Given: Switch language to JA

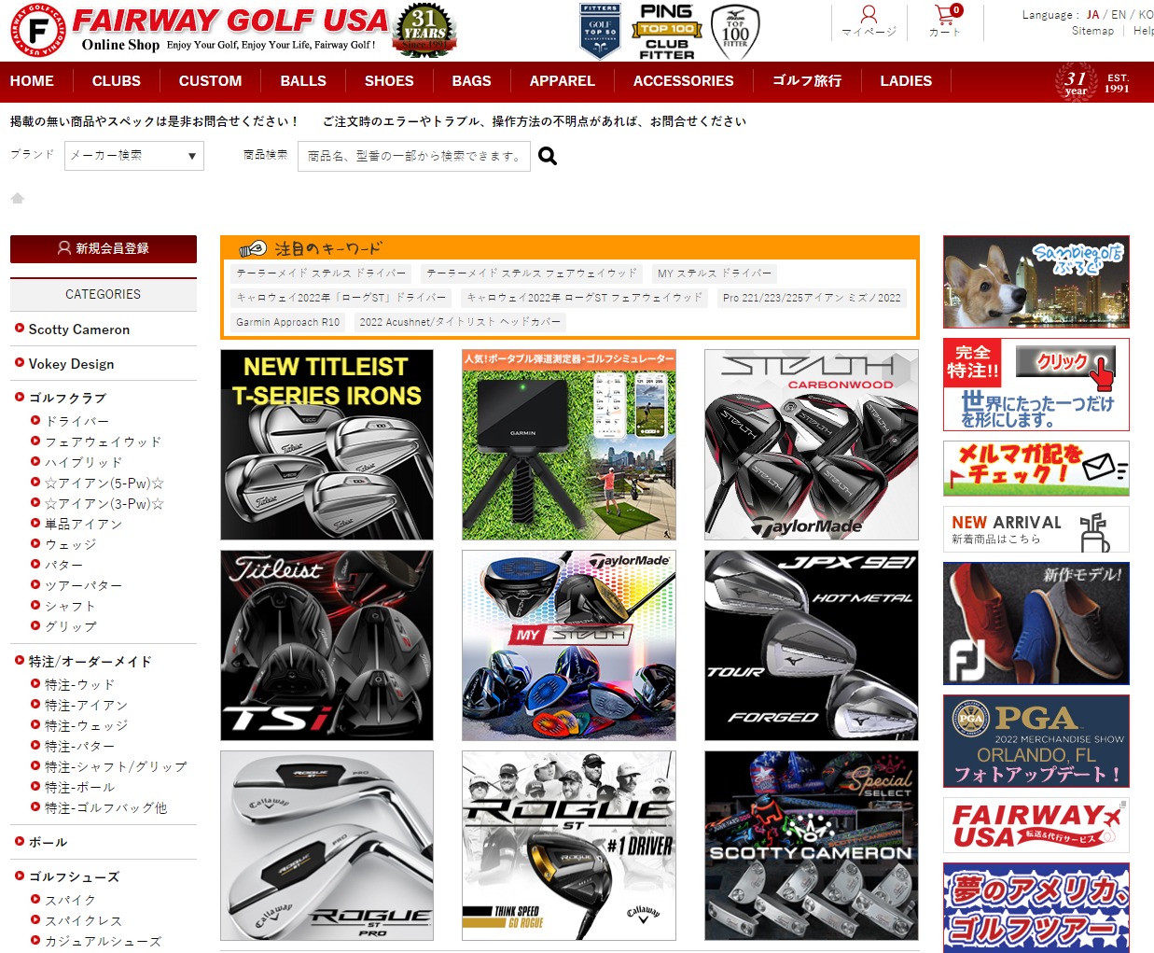Looking at the screenshot, I should (1092, 15).
